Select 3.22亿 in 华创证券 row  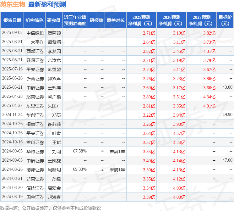coord(149,115)
